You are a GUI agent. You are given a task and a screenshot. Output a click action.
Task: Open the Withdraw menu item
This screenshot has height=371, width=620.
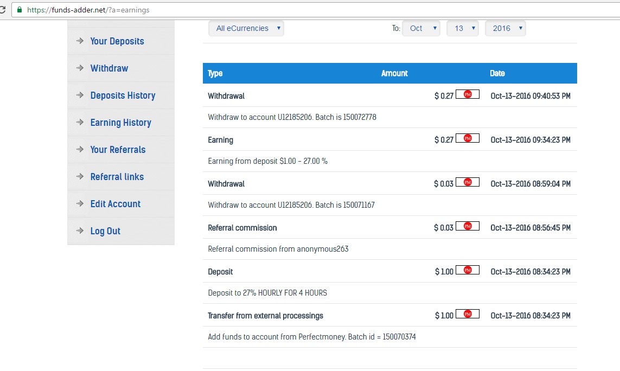(109, 68)
